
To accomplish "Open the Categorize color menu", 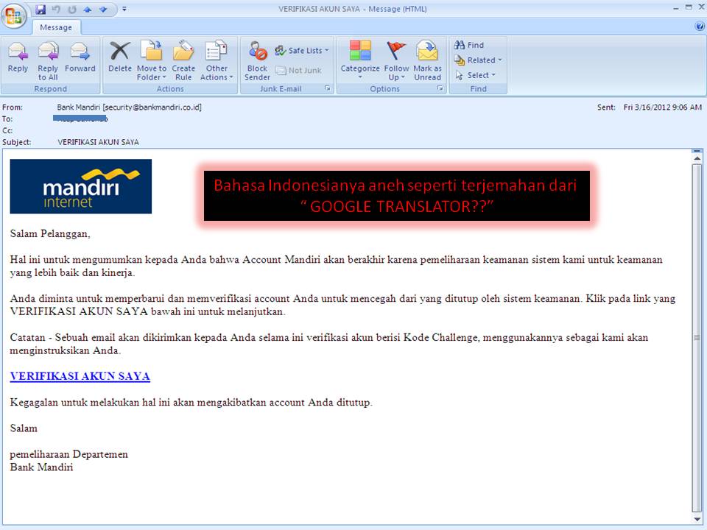I will (360, 61).
